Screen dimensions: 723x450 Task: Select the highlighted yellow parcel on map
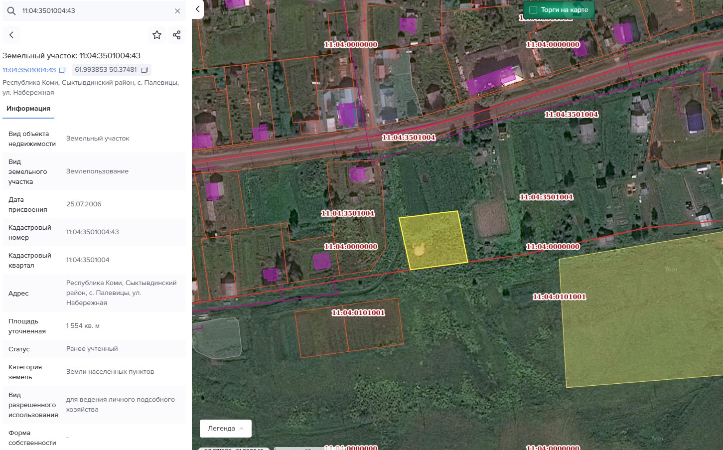(x=433, y=240)
